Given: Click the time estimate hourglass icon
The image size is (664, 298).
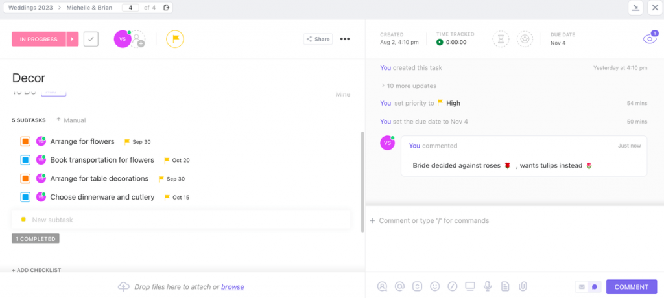Looking at the screenshot, I should (x=501, y=39).
